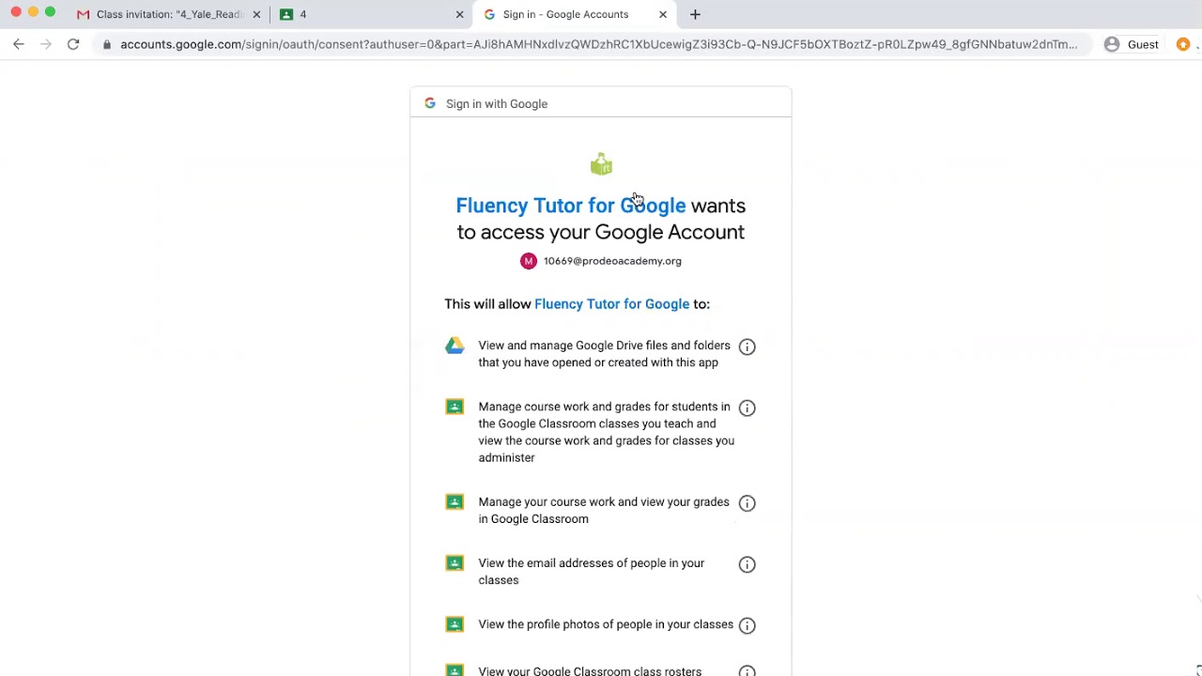Open info for profile photos permission
1202x676 pixels.
pos(747,625)
